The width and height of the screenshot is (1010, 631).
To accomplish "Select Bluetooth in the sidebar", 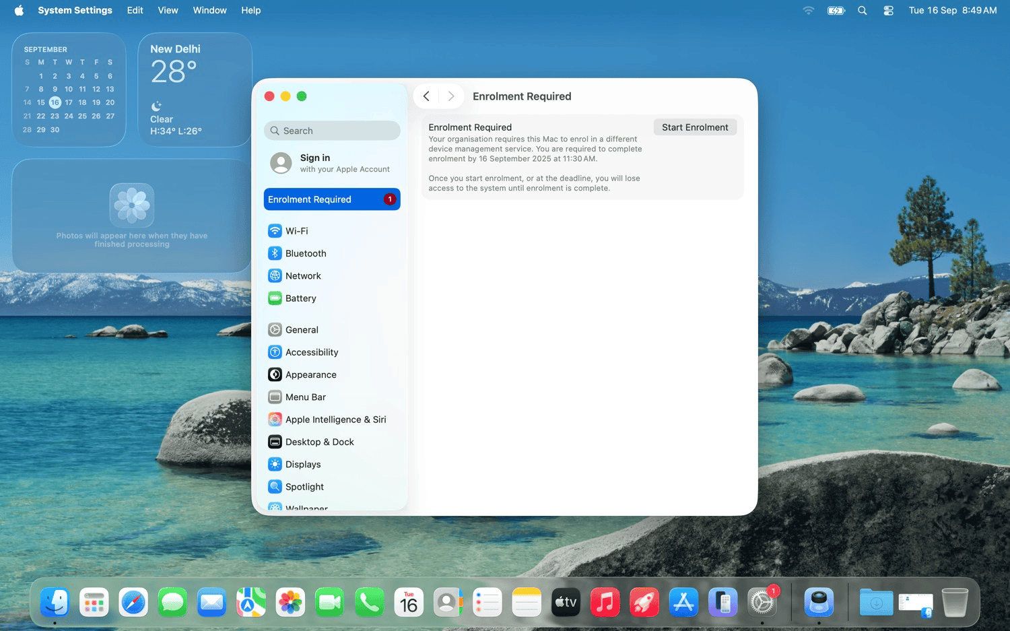I will point(305,253).
